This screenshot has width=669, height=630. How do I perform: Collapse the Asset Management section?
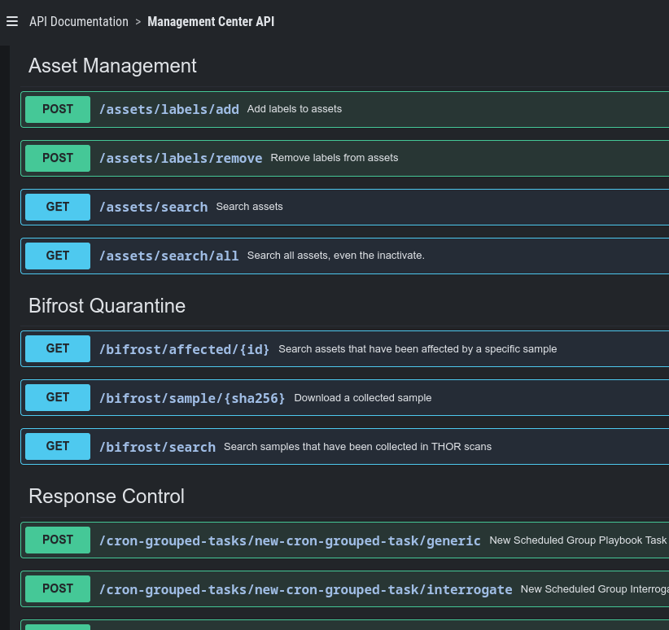(x=112, y=66)
